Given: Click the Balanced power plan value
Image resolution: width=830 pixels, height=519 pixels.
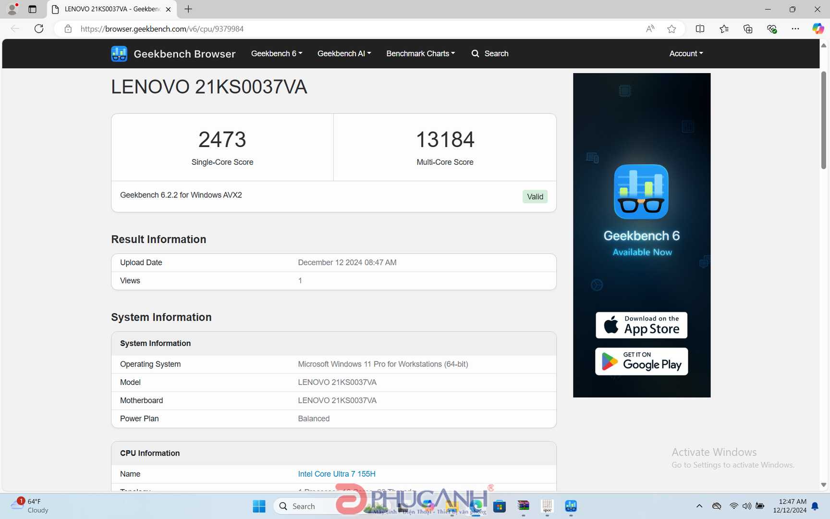Looking at the screenshot, I should (x=314, y=419).
